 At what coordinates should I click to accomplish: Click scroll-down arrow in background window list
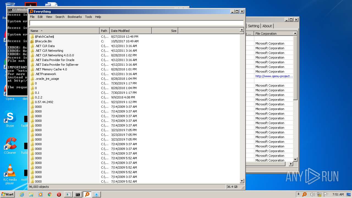(x=295, y=159)
